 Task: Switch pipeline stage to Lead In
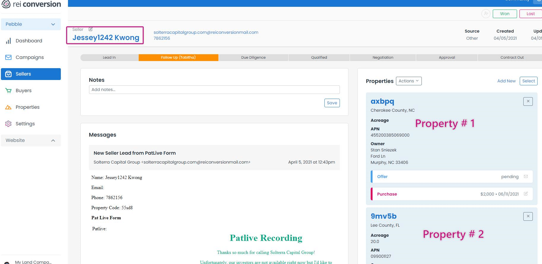pyautogui.click(x=109, y=57)
